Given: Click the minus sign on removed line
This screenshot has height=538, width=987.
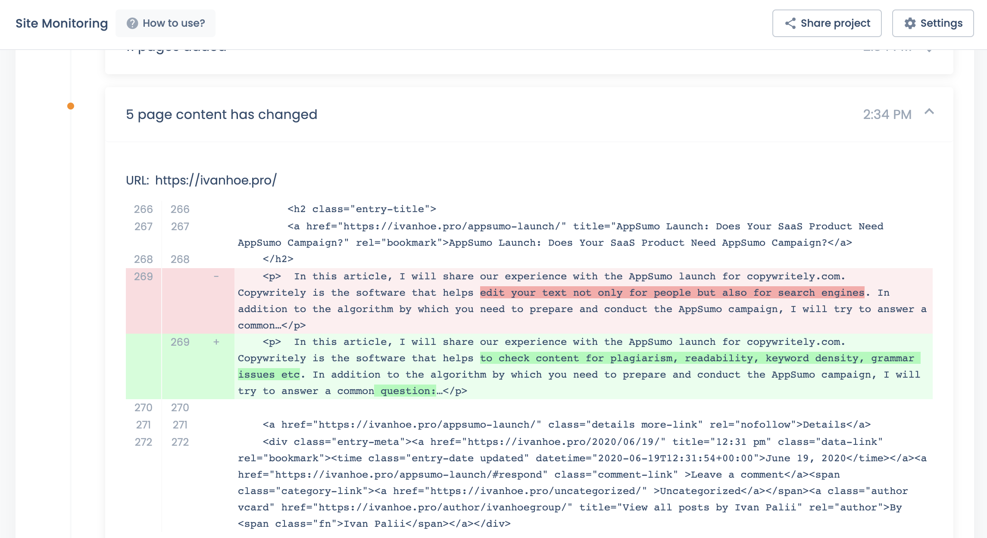Looking at the screenshot, I should pos(216,276).
